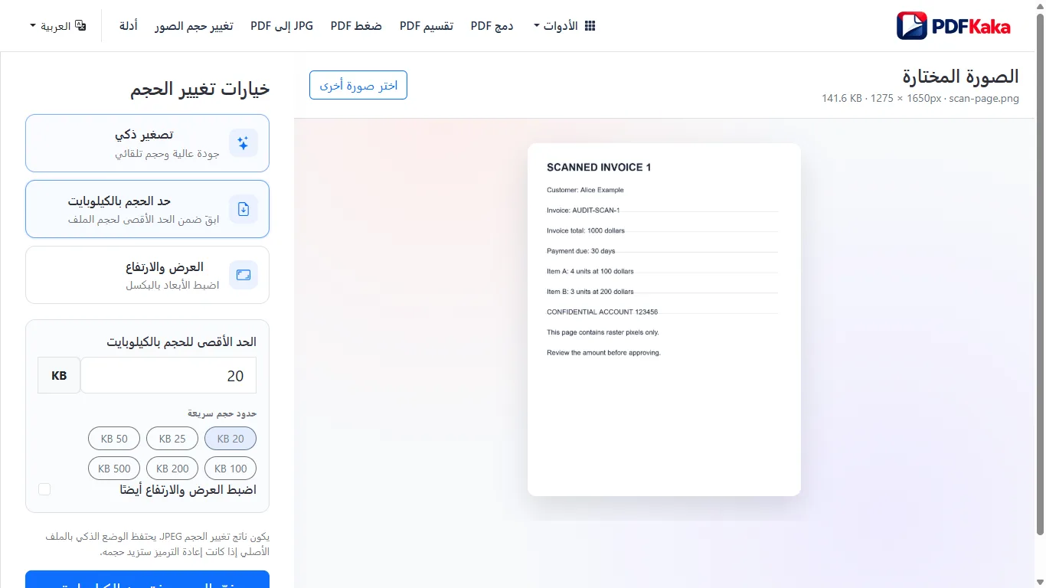Click the sparkle icon on تصغير ذكي
This screenshot has width=1046, height=588.
(244, 143)
